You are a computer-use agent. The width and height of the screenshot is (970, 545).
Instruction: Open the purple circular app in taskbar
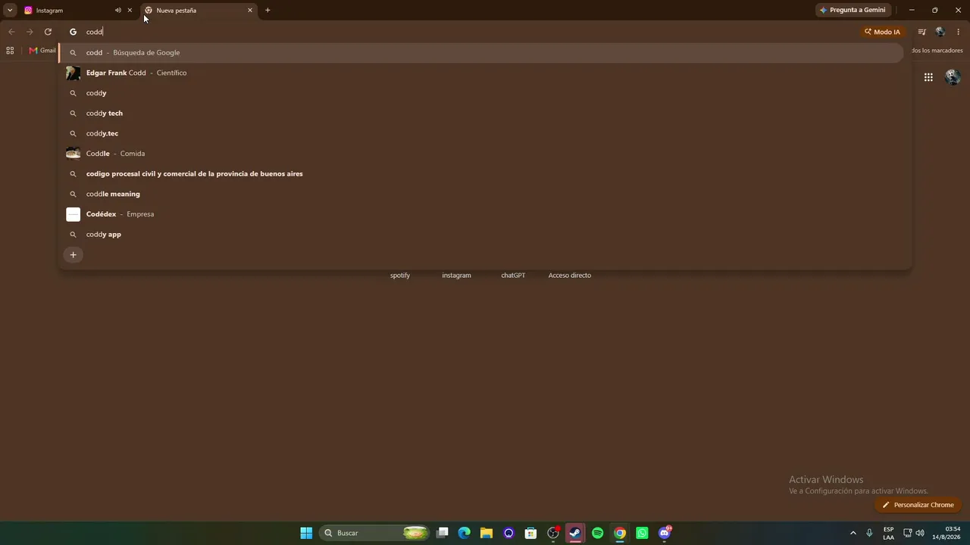pos(509,533)
